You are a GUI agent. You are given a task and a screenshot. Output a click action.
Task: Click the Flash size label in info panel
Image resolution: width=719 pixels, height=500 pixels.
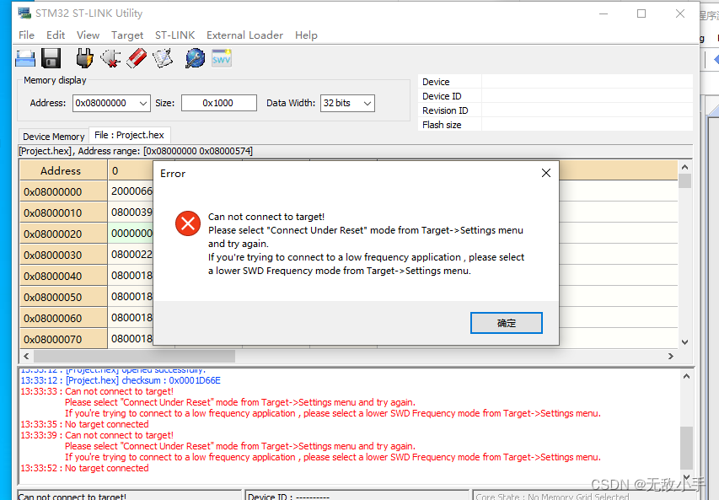tap(442, 124)
